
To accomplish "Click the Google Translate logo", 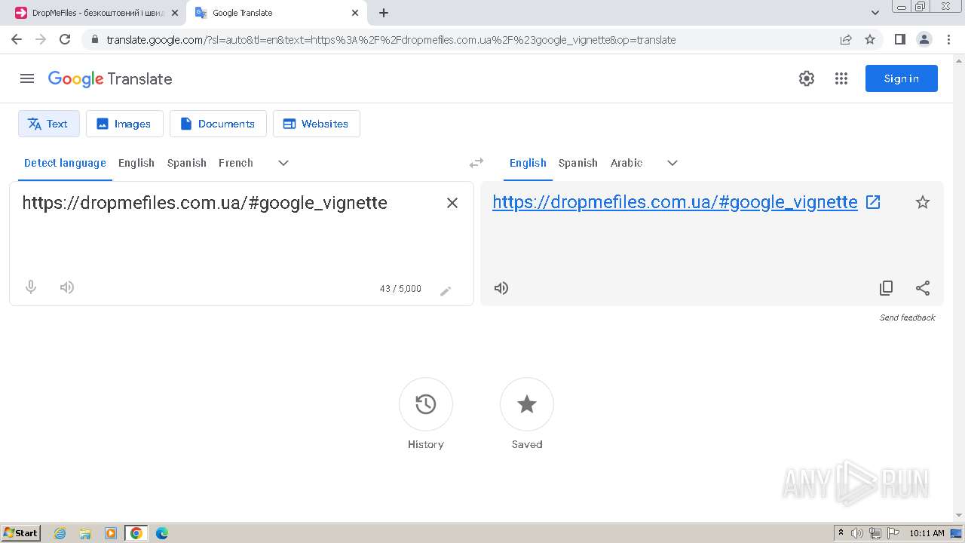I will tap(110, 78).
